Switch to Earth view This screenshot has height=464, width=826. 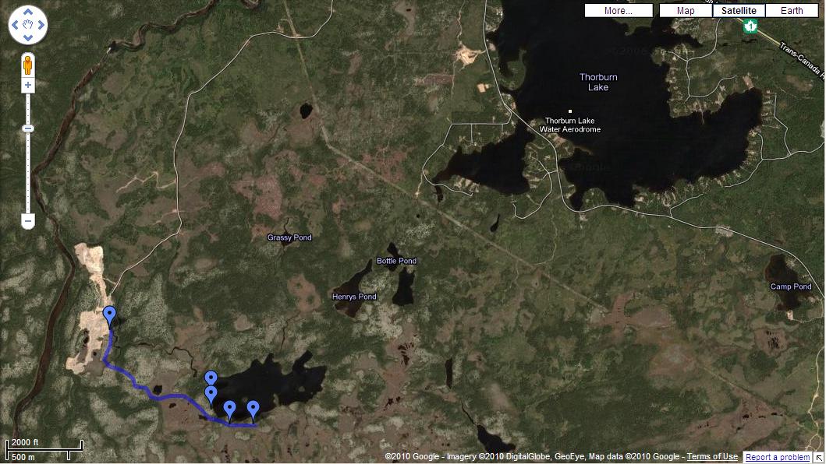tap(792, 11)
